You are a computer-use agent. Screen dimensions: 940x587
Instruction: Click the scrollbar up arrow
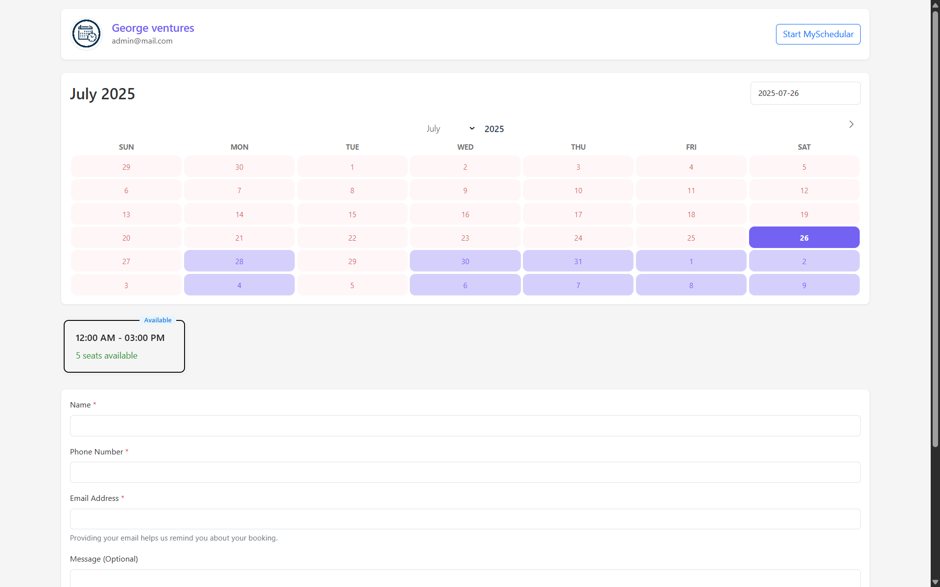(934, 5)
